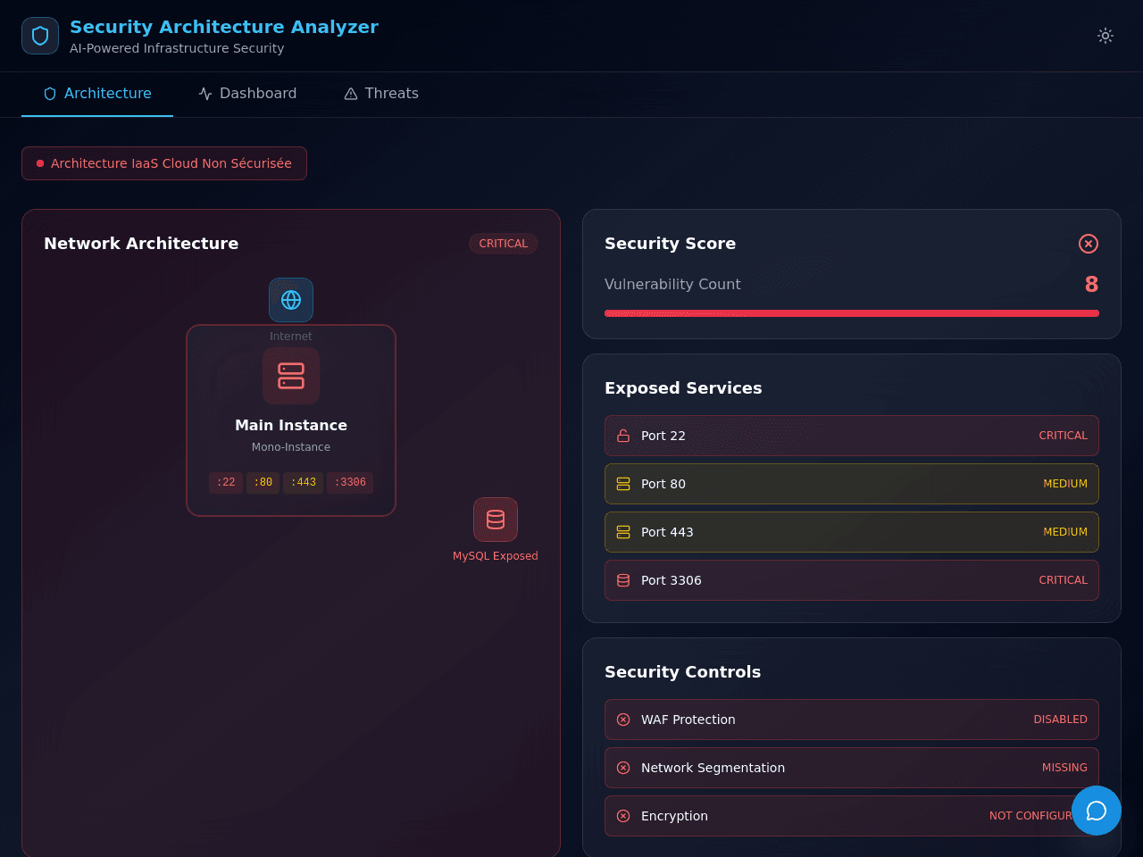Click the MySQL Exposed label
1143x857 pixels.
[x=496, y=556]
